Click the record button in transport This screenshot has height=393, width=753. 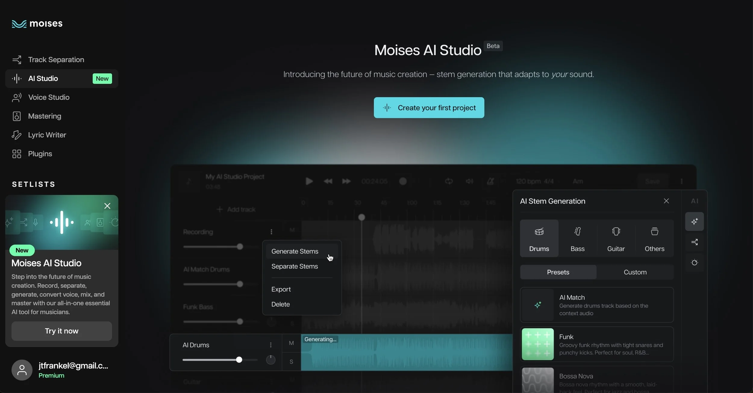pos(403,181)
